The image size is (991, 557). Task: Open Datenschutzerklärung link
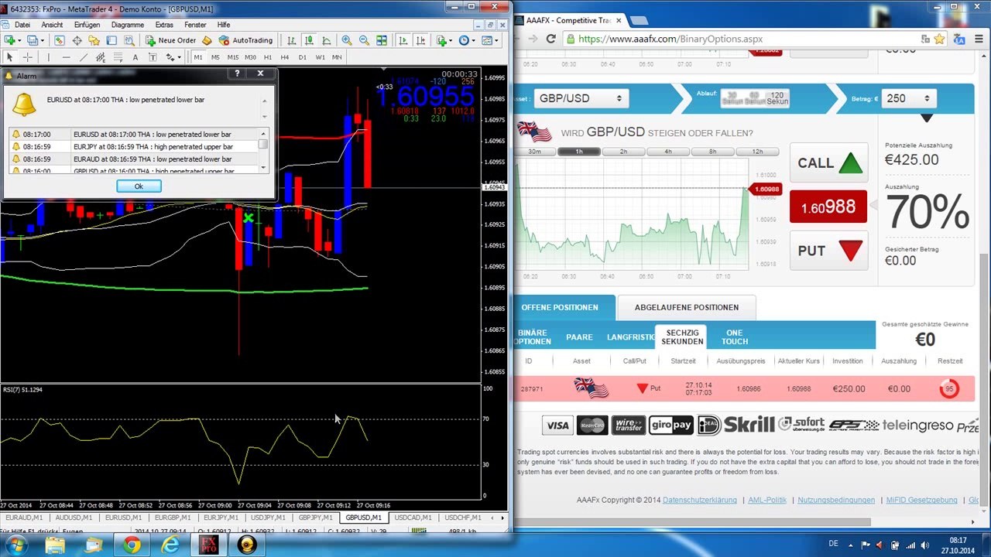[700, 500]
